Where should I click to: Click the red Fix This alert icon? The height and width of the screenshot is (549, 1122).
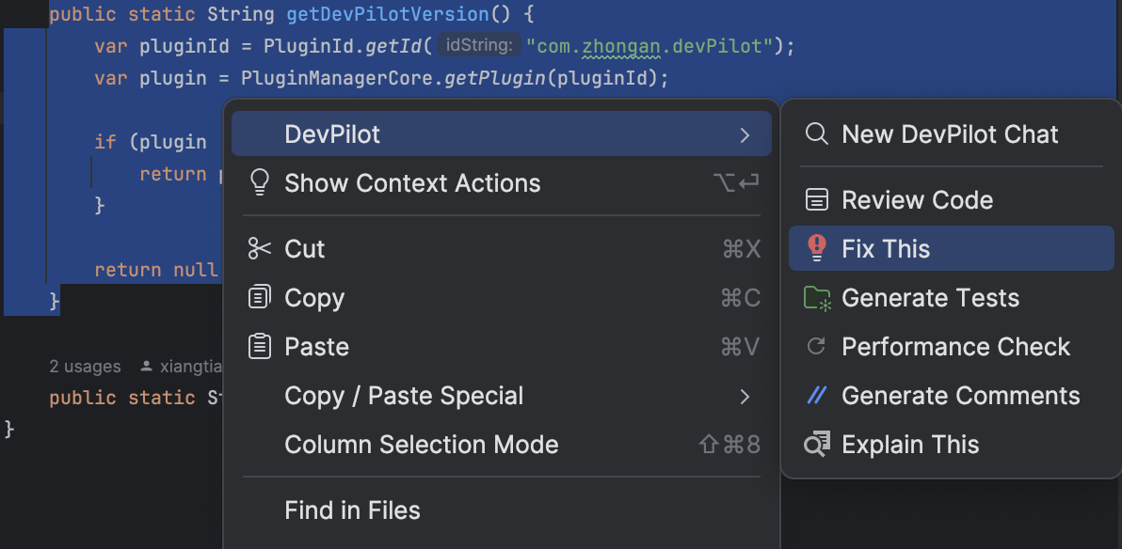pos(817,249)
